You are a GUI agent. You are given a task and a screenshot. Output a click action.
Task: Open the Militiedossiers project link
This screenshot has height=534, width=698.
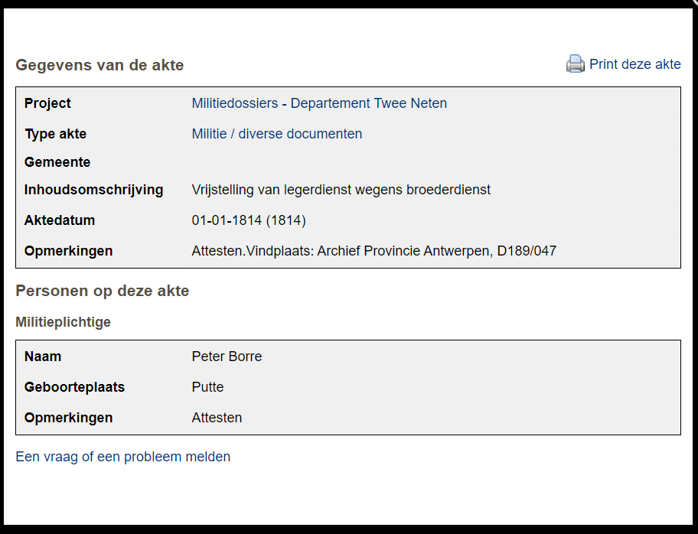pos(234,103)
